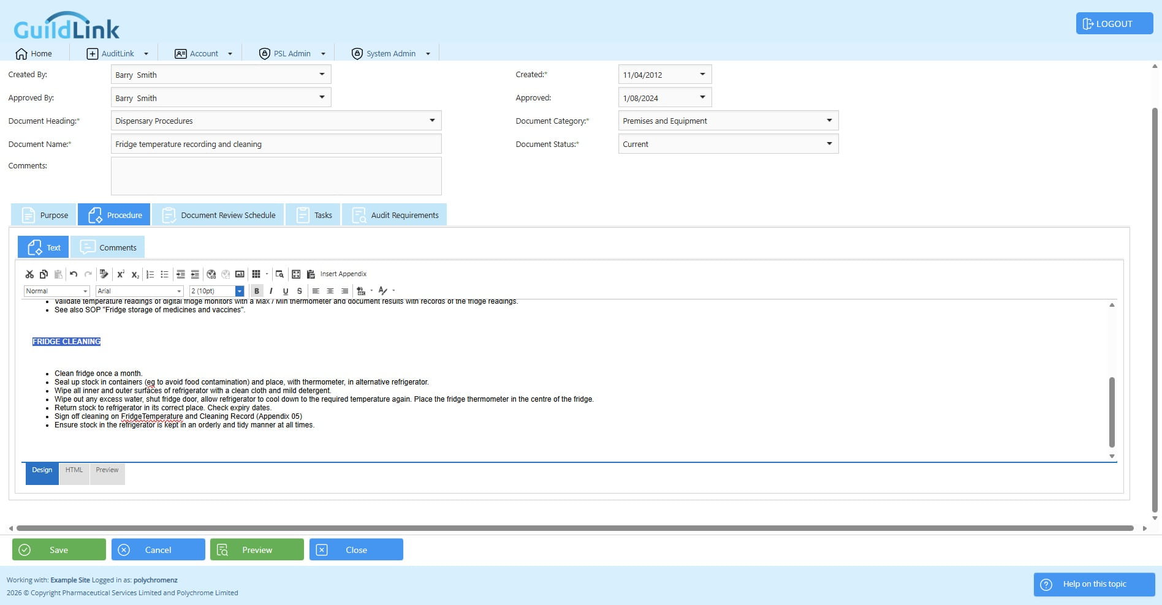This screenshot has width=1162, height=605.
Task: Click the Copy icon in editor toolbar
Action: click(x=44, y=274)
